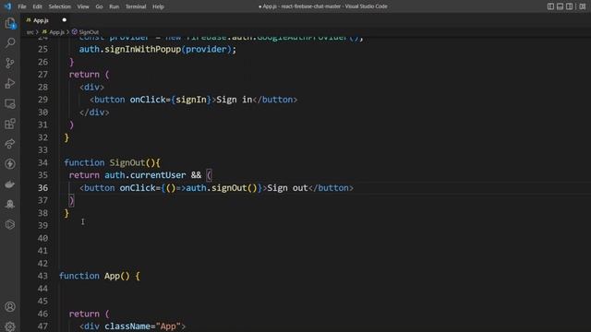Open the Explorer view in activity bar
This screenshot has width=591, height=332.
(10, 23)
